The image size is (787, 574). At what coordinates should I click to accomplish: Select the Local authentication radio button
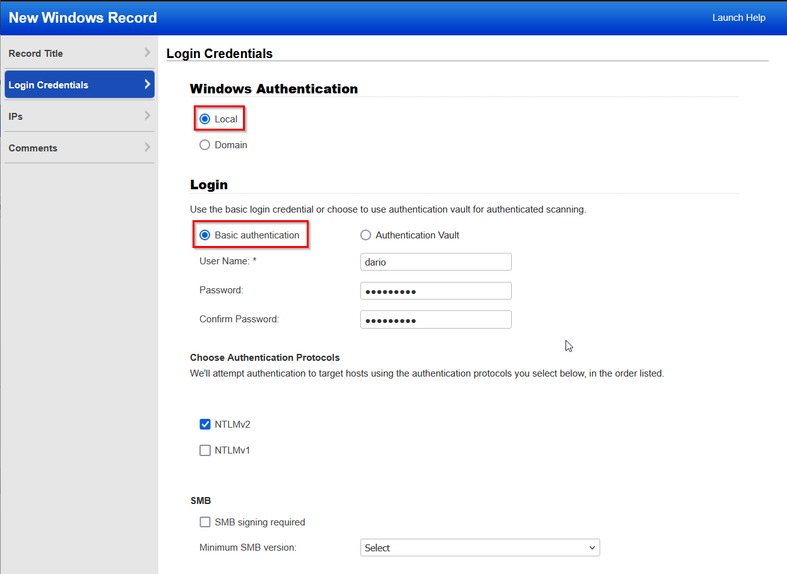205,118
